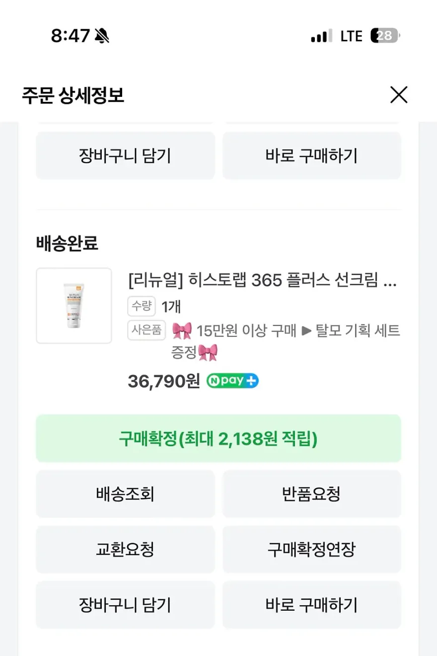Tap 구매확정연장 to extend confirmation

coord(311,549)
